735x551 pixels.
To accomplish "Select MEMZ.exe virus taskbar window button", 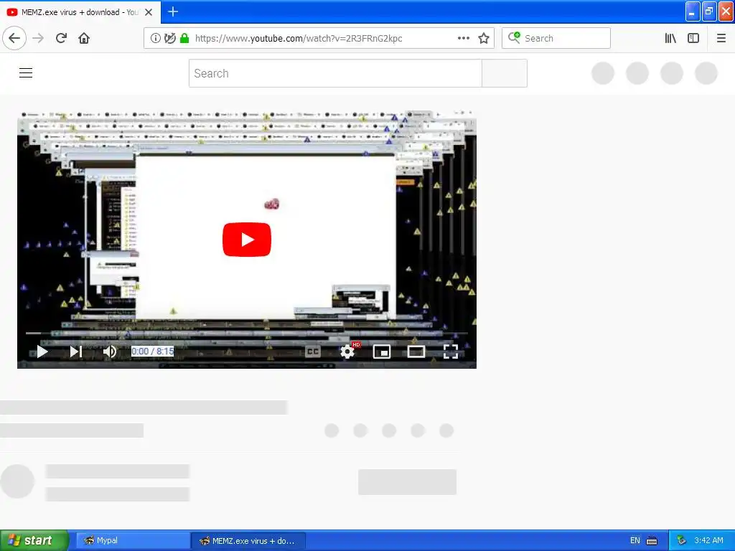I will click(x=248, y=541).
